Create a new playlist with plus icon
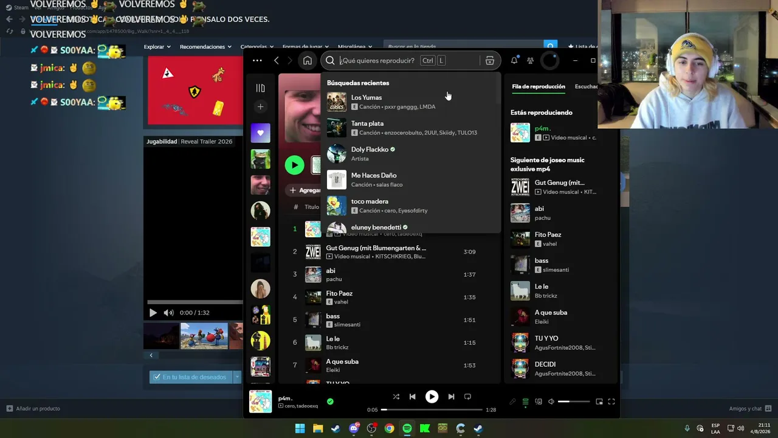The image size is (778, 438). pyautogui.click(x=260, y=106)
